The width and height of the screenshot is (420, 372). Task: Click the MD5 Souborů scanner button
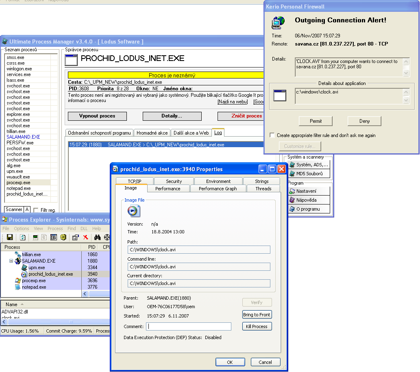[x=309, y=174]
